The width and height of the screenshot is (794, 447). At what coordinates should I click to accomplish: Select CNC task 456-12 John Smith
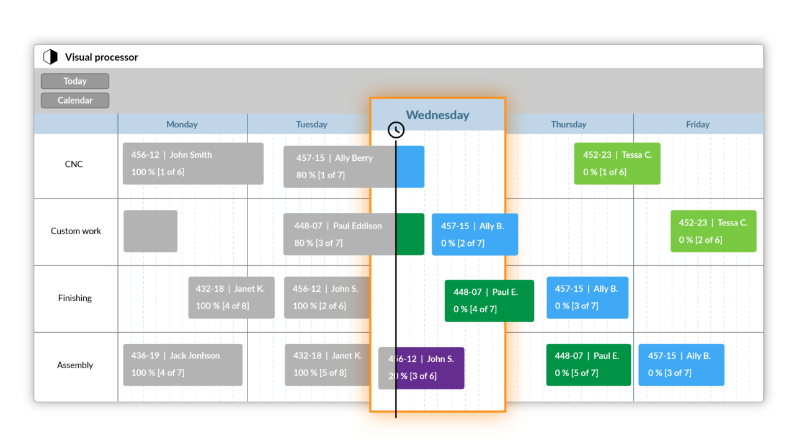click(193, 163)
